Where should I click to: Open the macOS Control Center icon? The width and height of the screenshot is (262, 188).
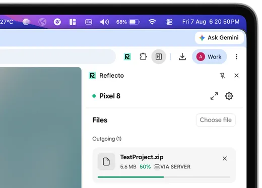click(169, 22)
